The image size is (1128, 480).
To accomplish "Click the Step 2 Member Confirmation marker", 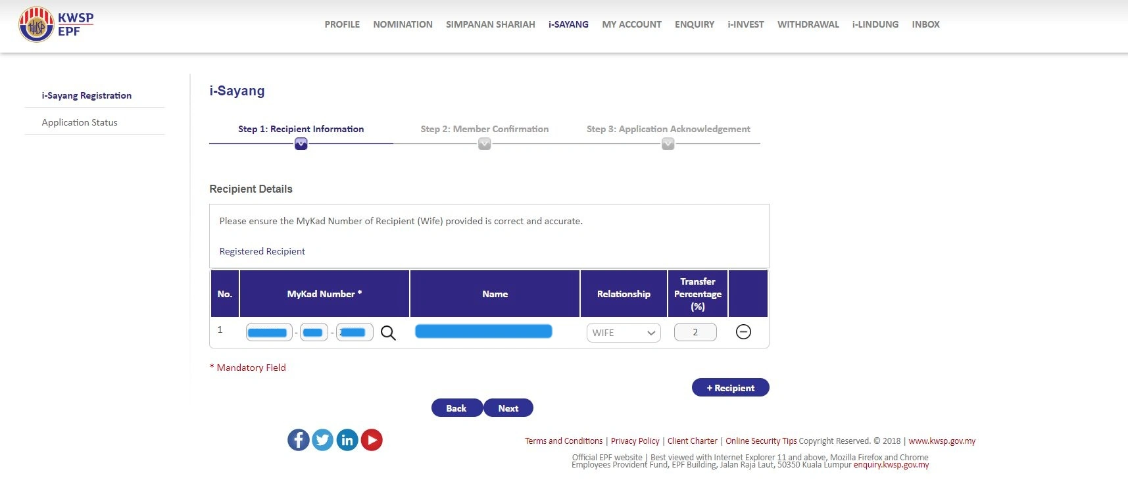I will 484,144.
